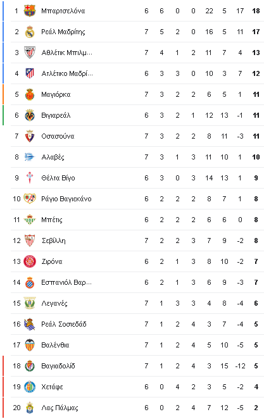Select the Λεγανές team name
This screenshot has height=419, width=264.
click(x=54, y=303)
